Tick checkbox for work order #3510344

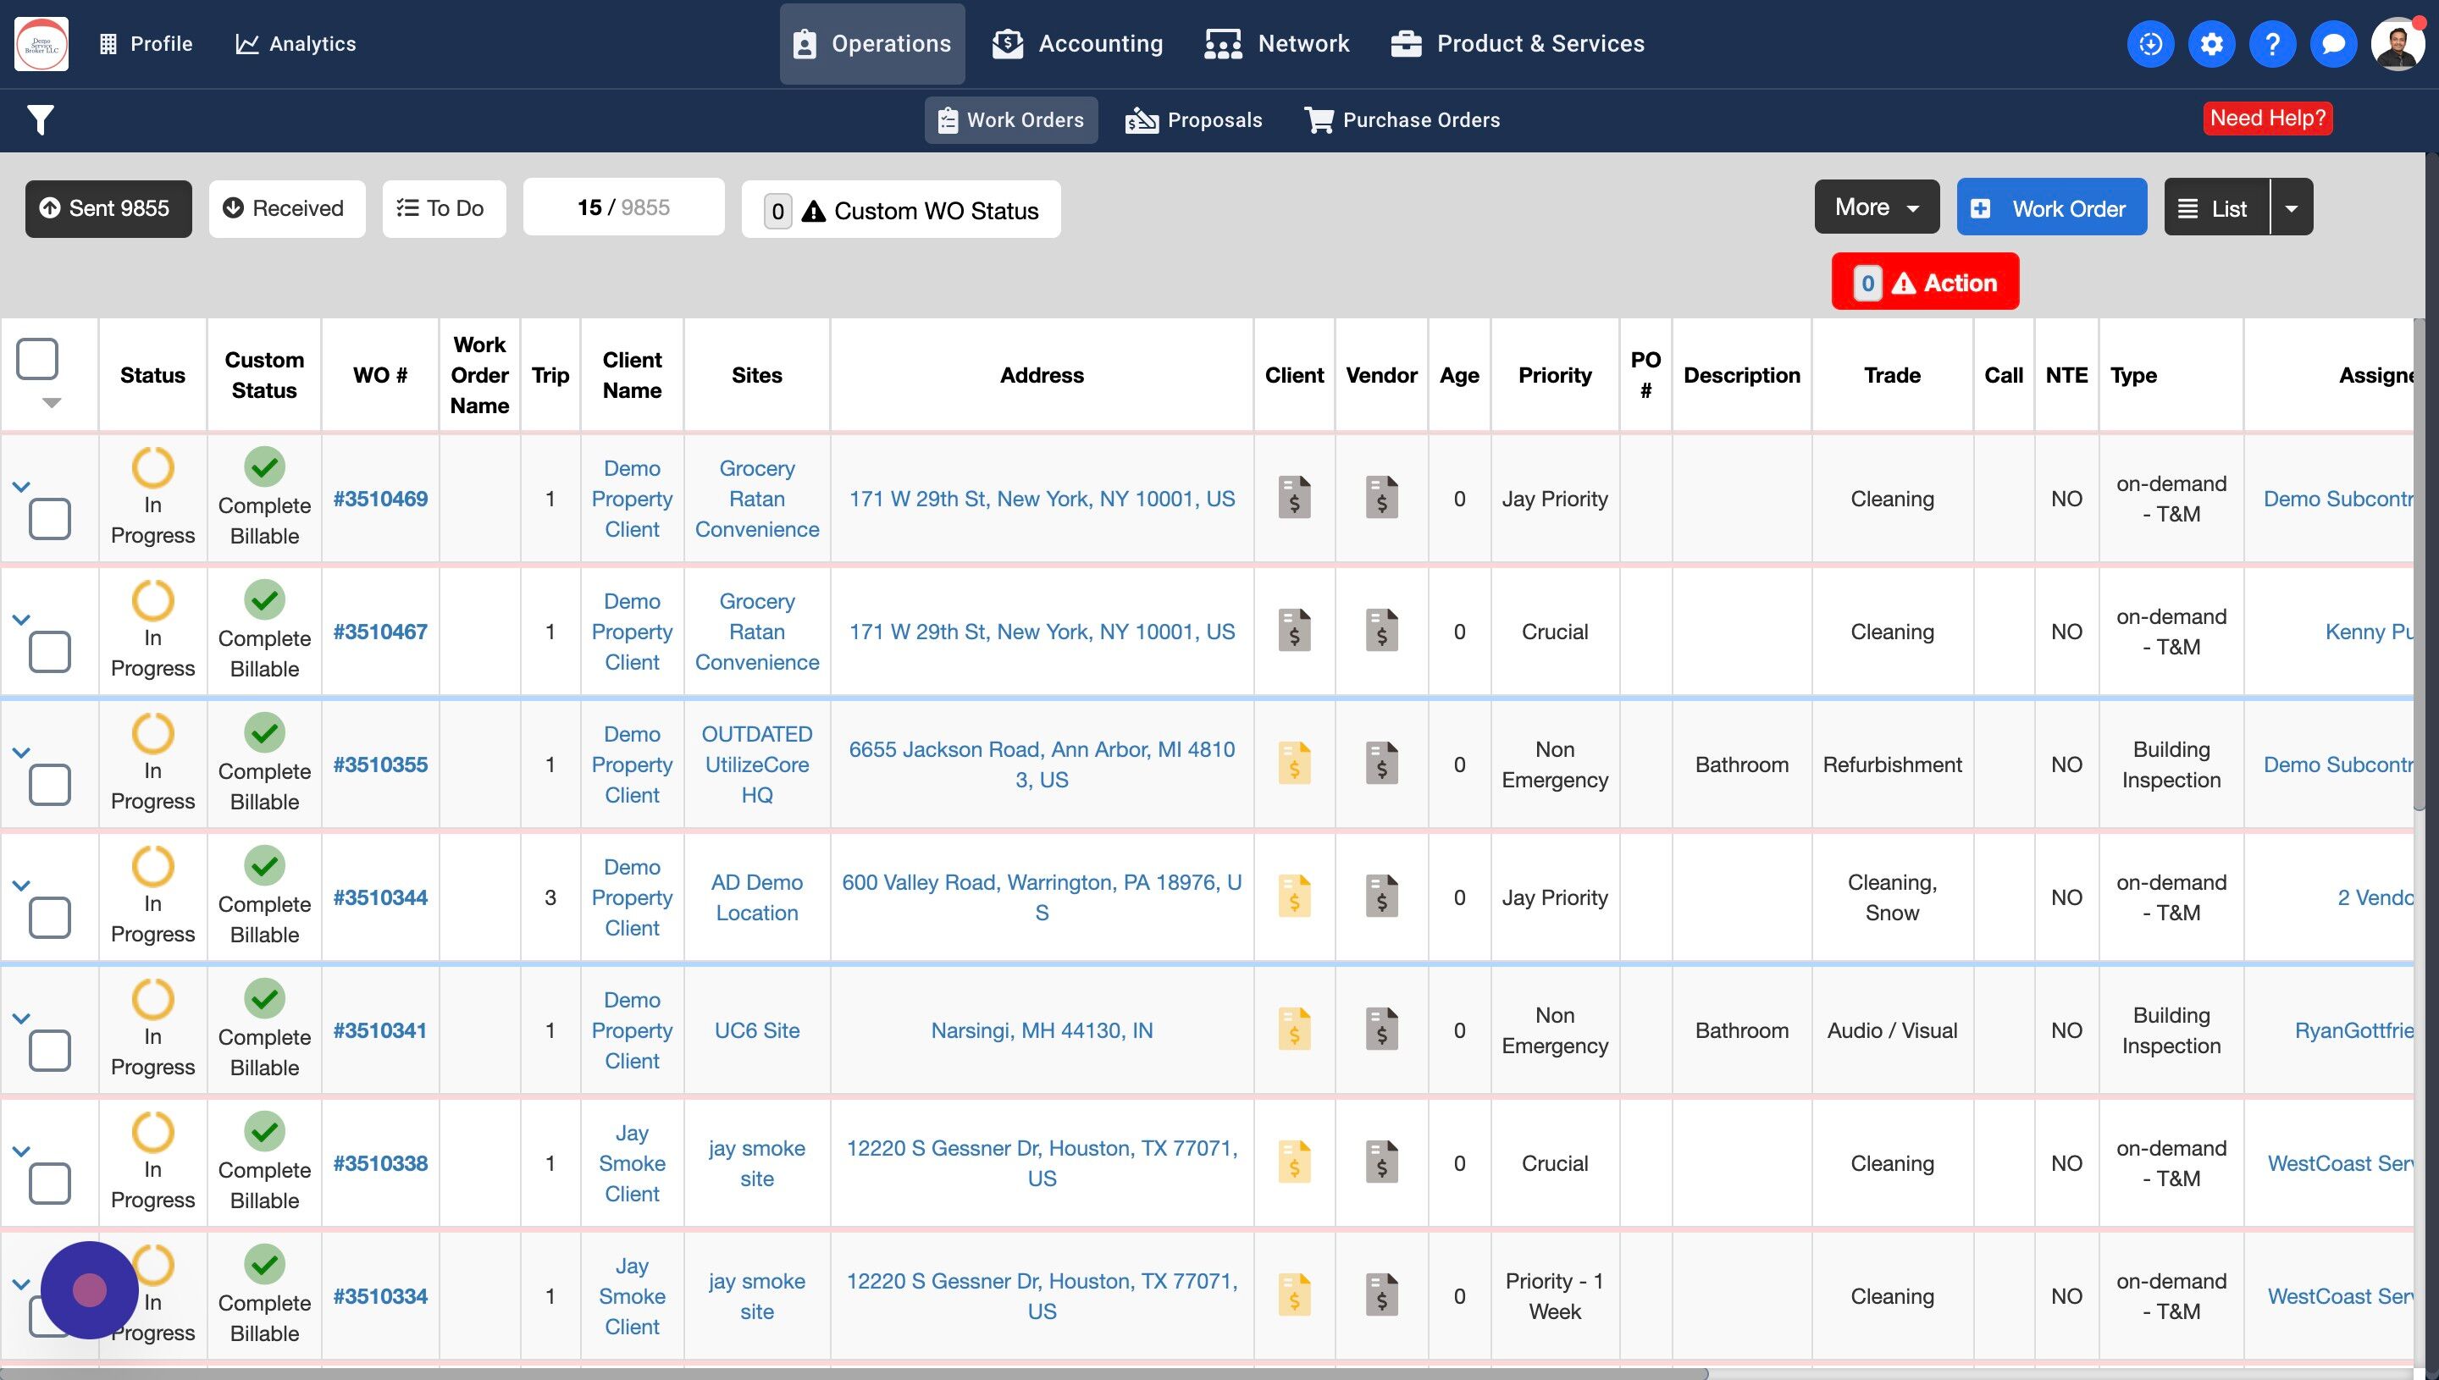49,918
